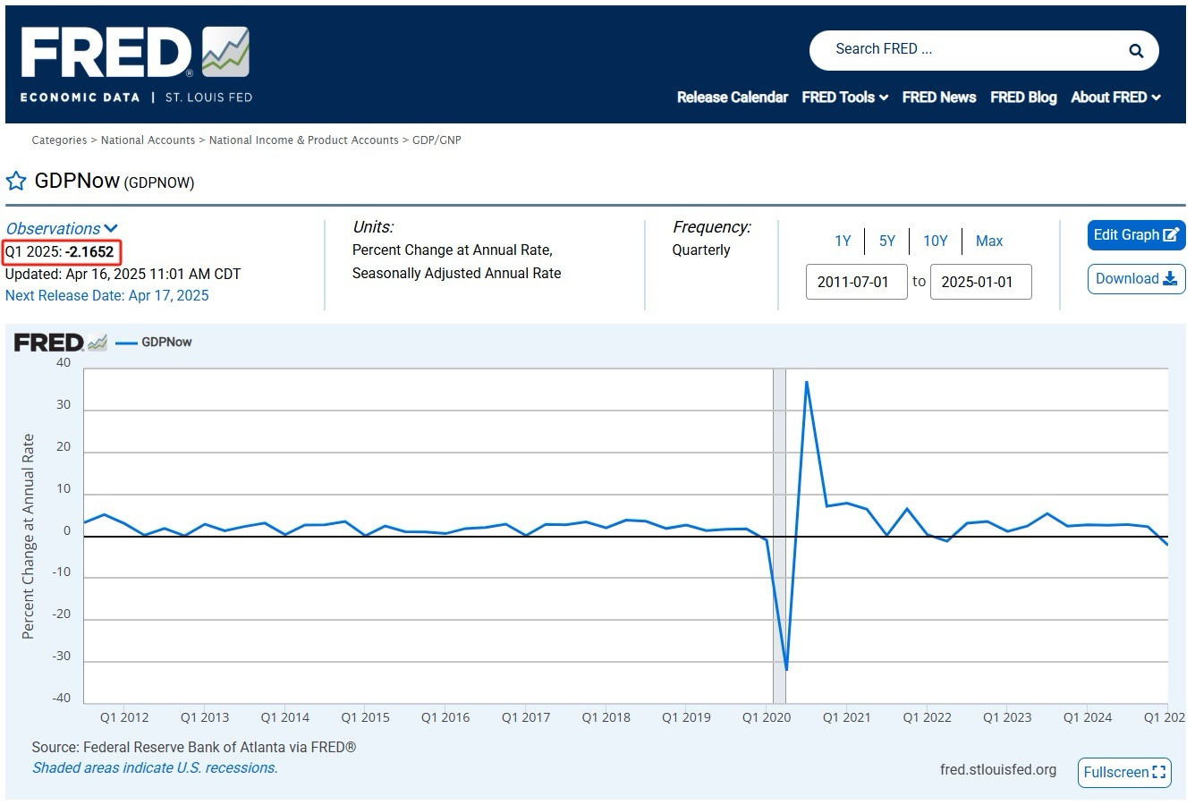Select the 5Y date range
1195x805 pixels.
[886, 241]
